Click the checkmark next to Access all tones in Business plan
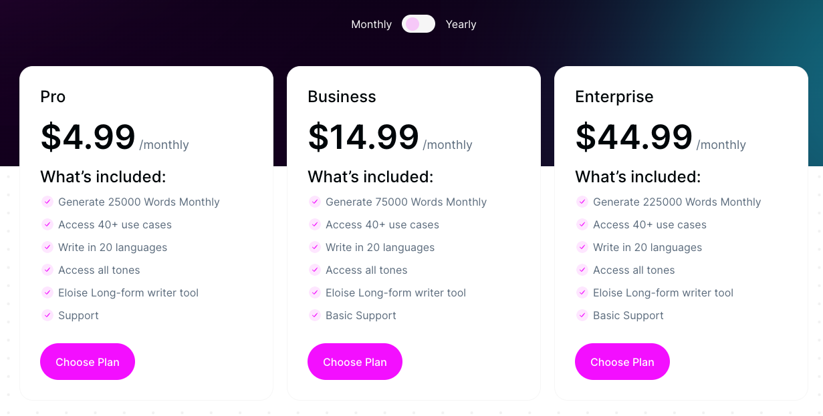 pyautogui.click(x=315, y=270)
